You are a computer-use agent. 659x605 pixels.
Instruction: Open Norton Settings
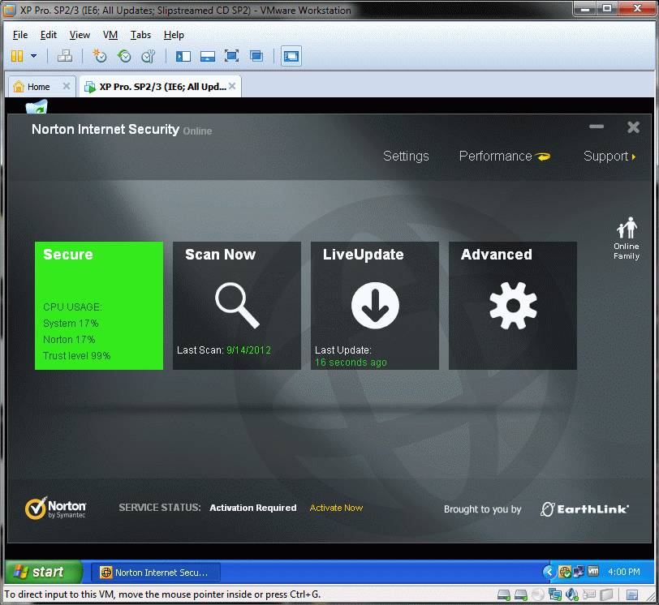406,157
